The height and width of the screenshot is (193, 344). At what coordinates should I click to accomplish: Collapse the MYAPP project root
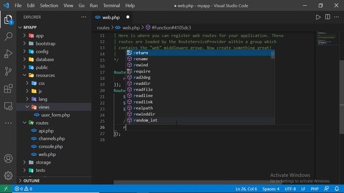tap(54, 27)
